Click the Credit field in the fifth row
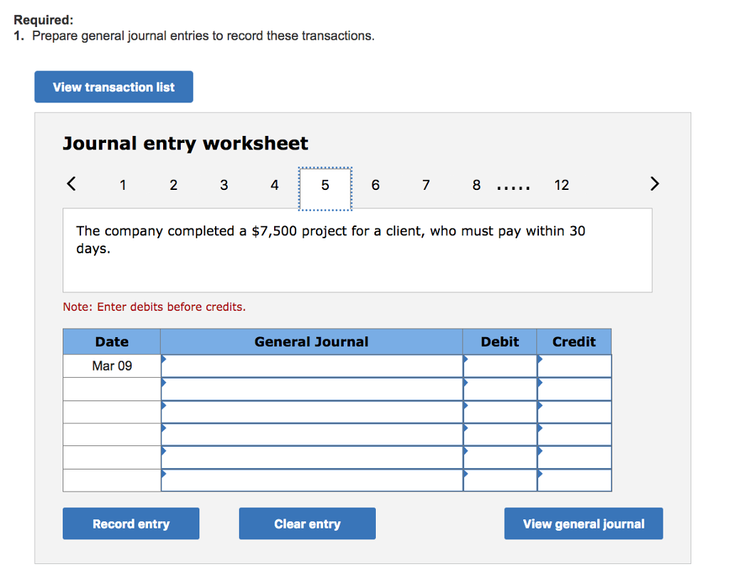Viewport: 729px width, 584px height. [x=575, y=457]
